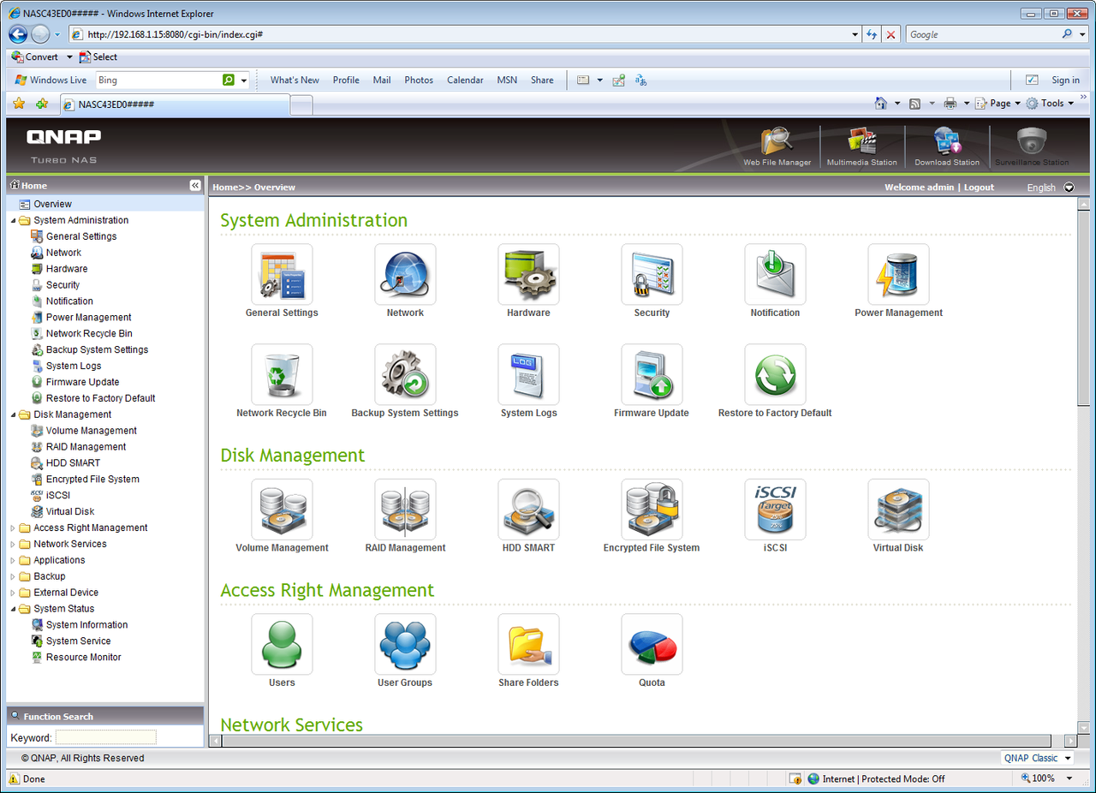Click the Keyword function search field
Screen dimensions: 1096x793
[x=106, y=737]
